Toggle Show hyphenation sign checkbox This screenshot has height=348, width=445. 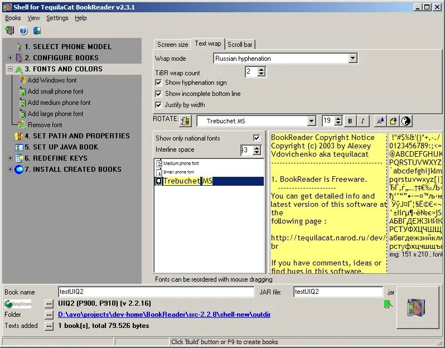point(158,83)
